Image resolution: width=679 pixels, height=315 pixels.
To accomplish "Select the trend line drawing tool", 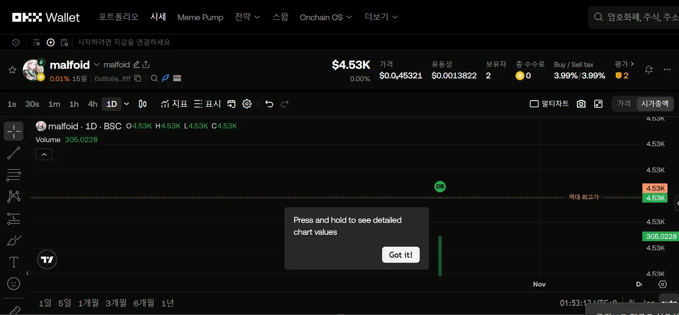I will [x=14, y=153].
